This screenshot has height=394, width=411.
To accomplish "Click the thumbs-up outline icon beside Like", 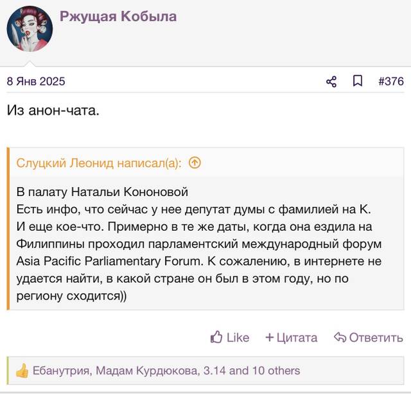I will pyautogui.click(x=216, y=337).
